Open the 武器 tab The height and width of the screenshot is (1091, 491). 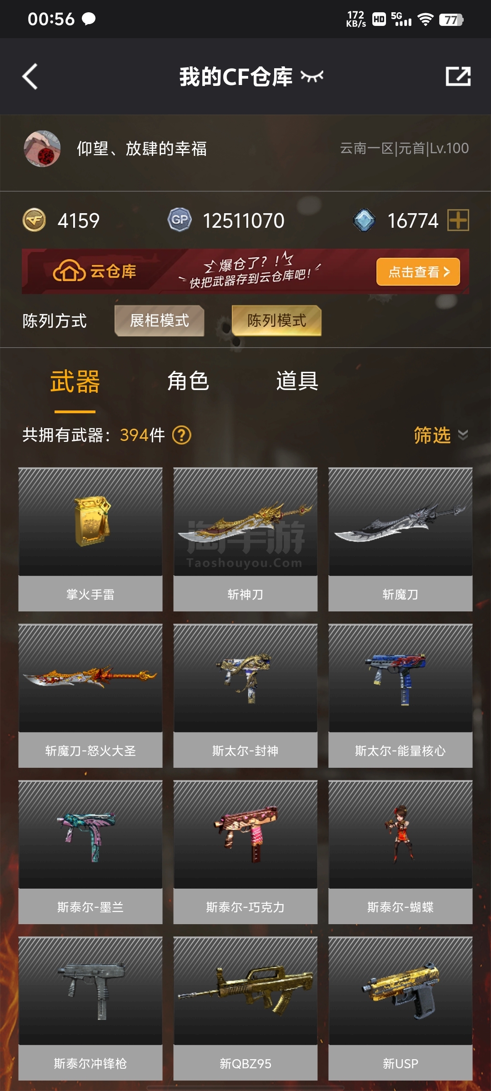click(75, 381)
